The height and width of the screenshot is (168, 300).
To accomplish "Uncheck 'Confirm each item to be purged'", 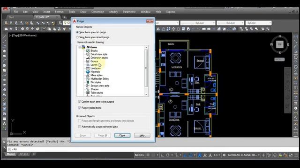I will click(x=80, y=102).
